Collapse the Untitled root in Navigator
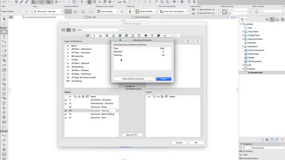285x160 pixels. [x=241, y=24]
